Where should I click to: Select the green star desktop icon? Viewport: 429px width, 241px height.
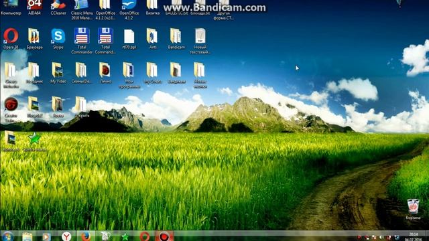pyautogui.click(x=34, y=141)
